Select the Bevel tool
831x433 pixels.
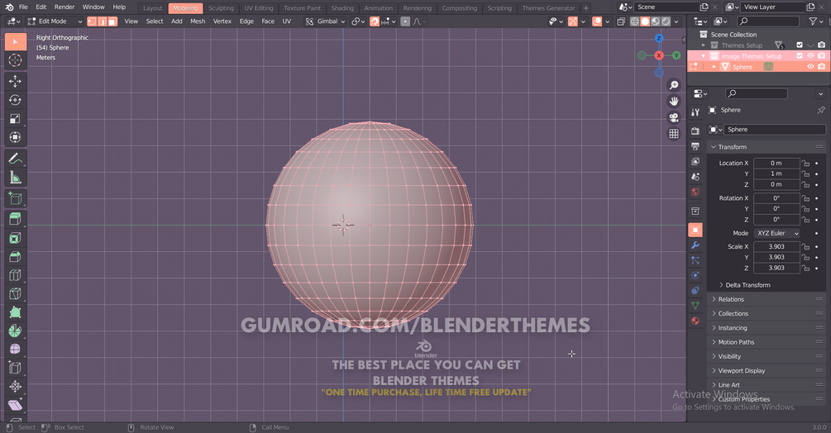(x=16, y=257)
